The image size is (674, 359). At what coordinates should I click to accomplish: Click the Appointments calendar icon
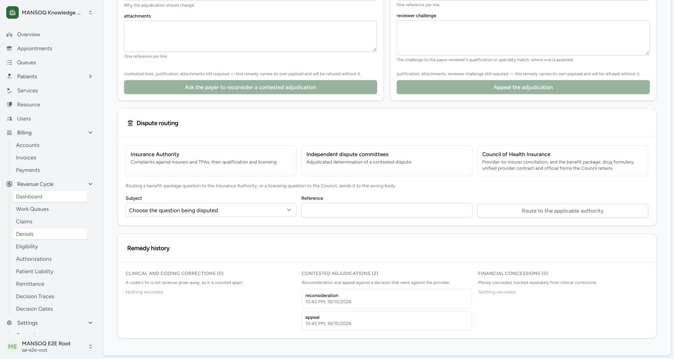pos(9,48)
